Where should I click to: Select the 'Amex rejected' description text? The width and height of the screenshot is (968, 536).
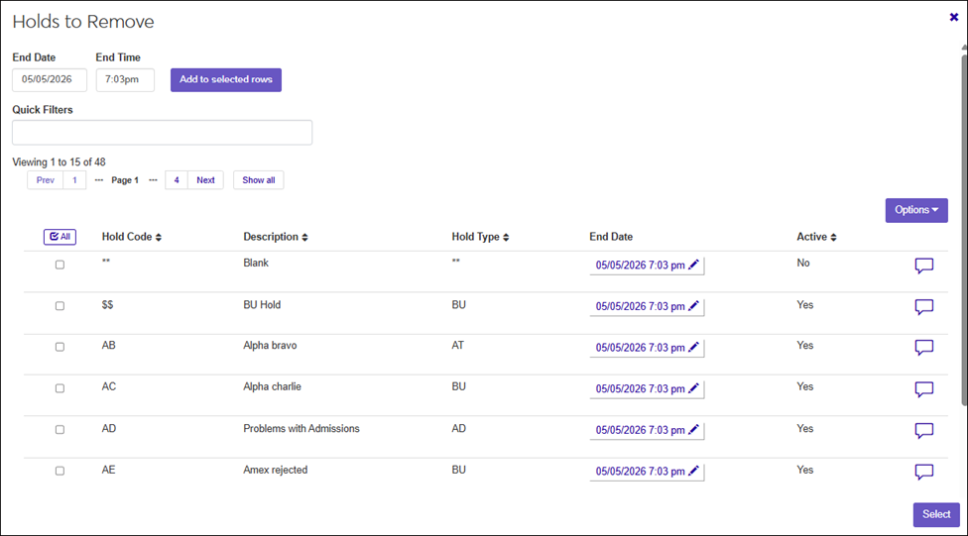tap(276, 470)
